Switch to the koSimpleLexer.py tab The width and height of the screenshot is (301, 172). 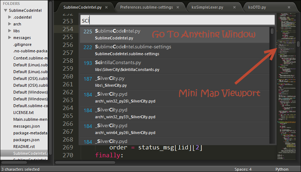pos(207,7)
